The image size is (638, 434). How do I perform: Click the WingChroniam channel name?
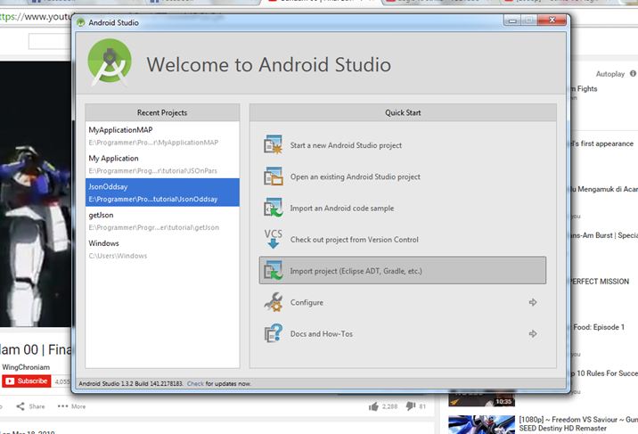[x=26, y=367]
